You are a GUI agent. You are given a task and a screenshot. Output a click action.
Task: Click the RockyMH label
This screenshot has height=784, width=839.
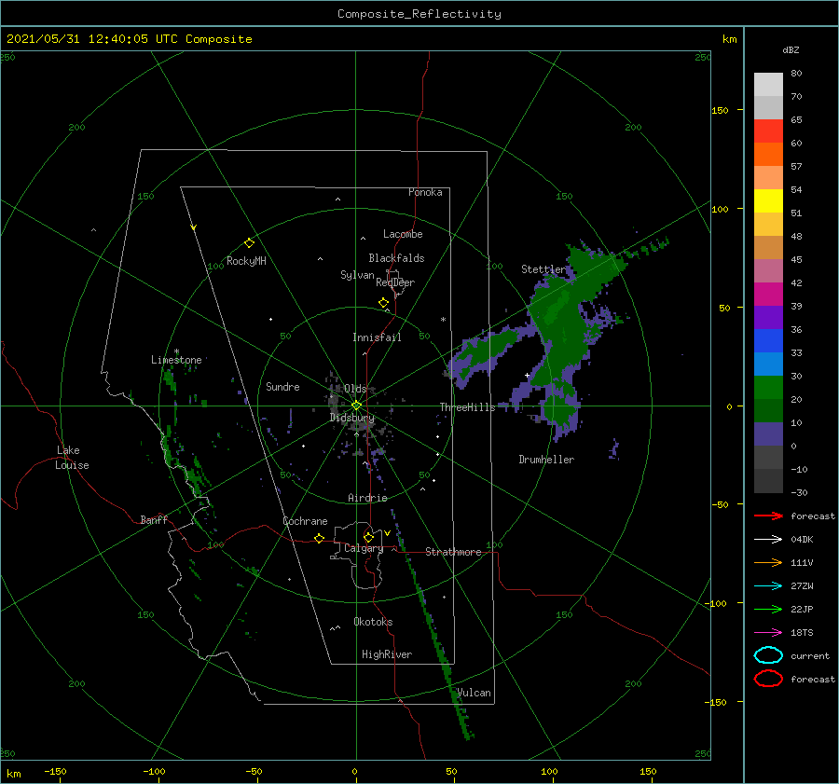click(x=246, y=261)
